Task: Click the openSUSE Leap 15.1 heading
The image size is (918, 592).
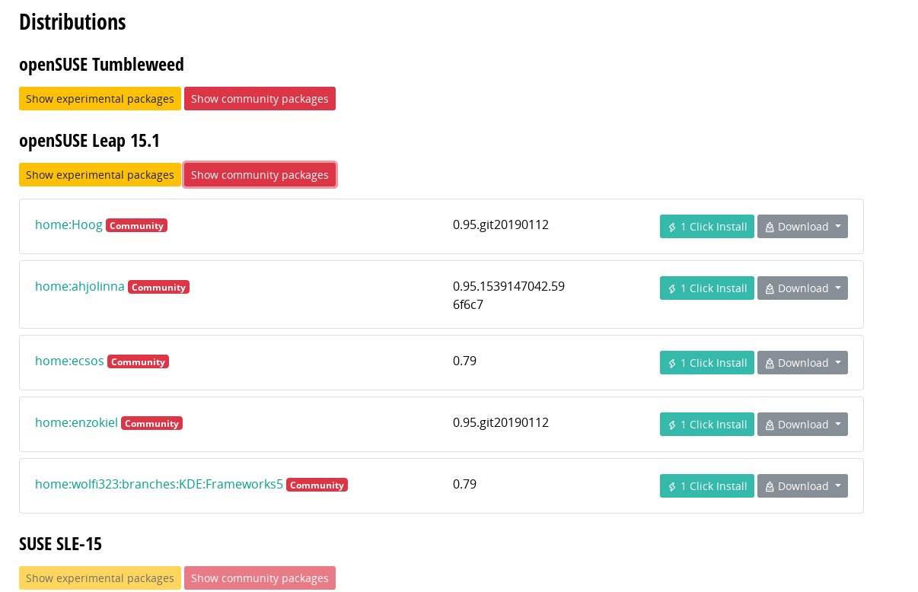Action: pos(89,141)
